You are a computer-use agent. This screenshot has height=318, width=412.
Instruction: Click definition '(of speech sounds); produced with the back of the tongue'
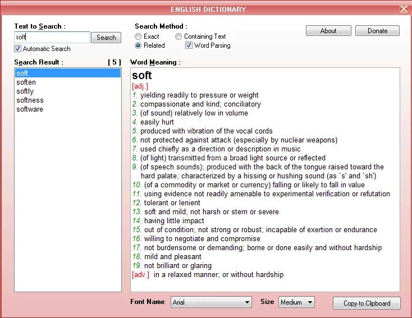click(x=262, y=171)
